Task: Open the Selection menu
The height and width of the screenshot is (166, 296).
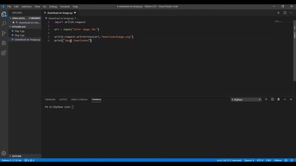Action: (26, 6)
